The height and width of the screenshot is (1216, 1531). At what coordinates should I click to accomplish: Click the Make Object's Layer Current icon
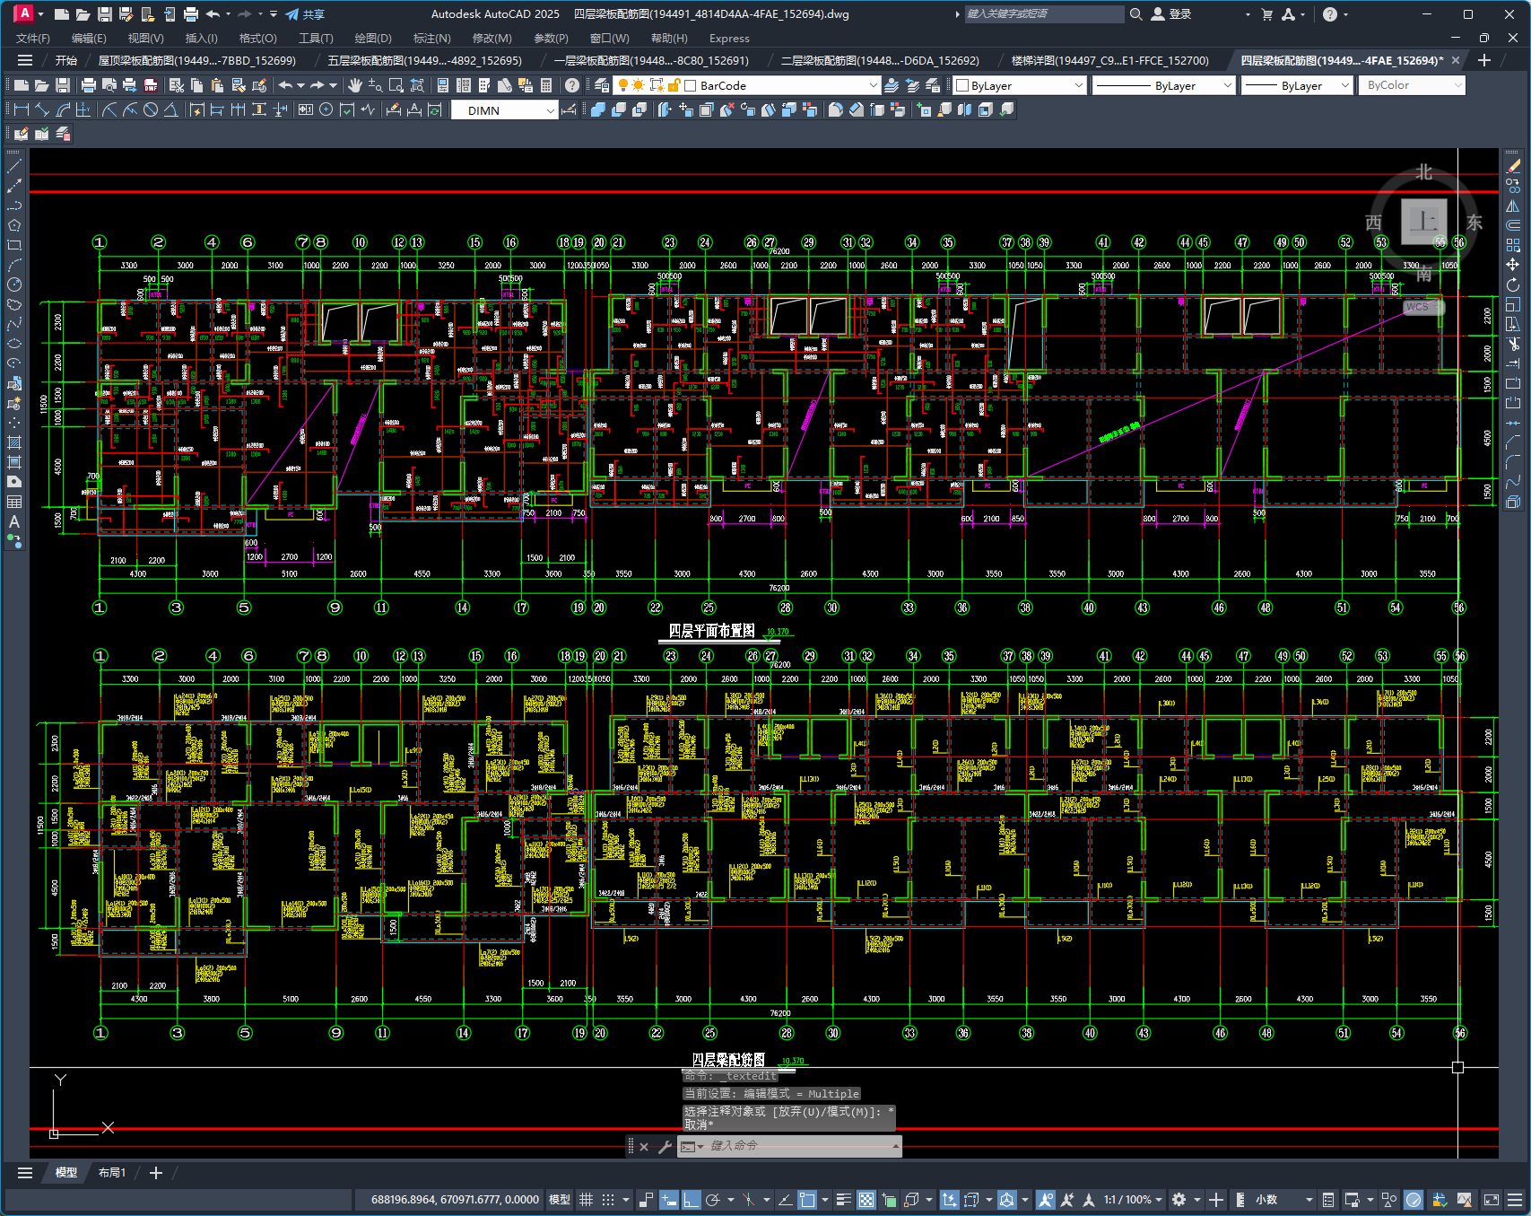pyautogui.click(x=892, y=85)
